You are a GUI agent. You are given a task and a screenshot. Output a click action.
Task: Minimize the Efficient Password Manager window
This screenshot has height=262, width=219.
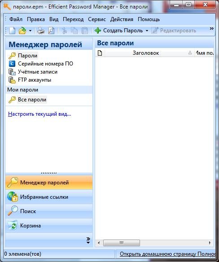pos(176,5)
